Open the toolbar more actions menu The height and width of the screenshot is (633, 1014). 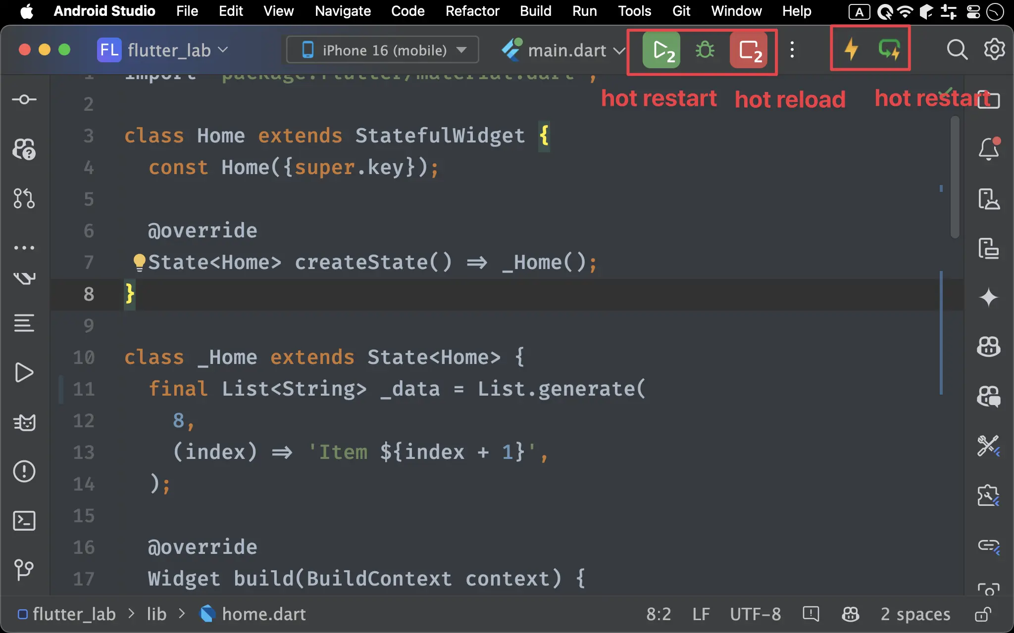point(792,49)
